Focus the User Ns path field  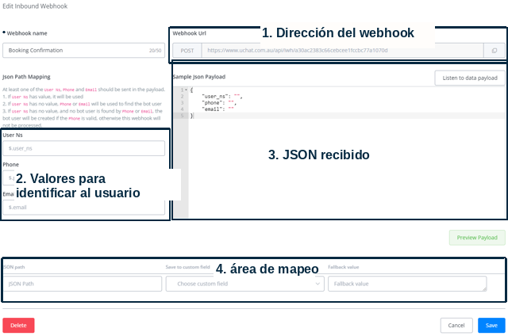(83, 148)
